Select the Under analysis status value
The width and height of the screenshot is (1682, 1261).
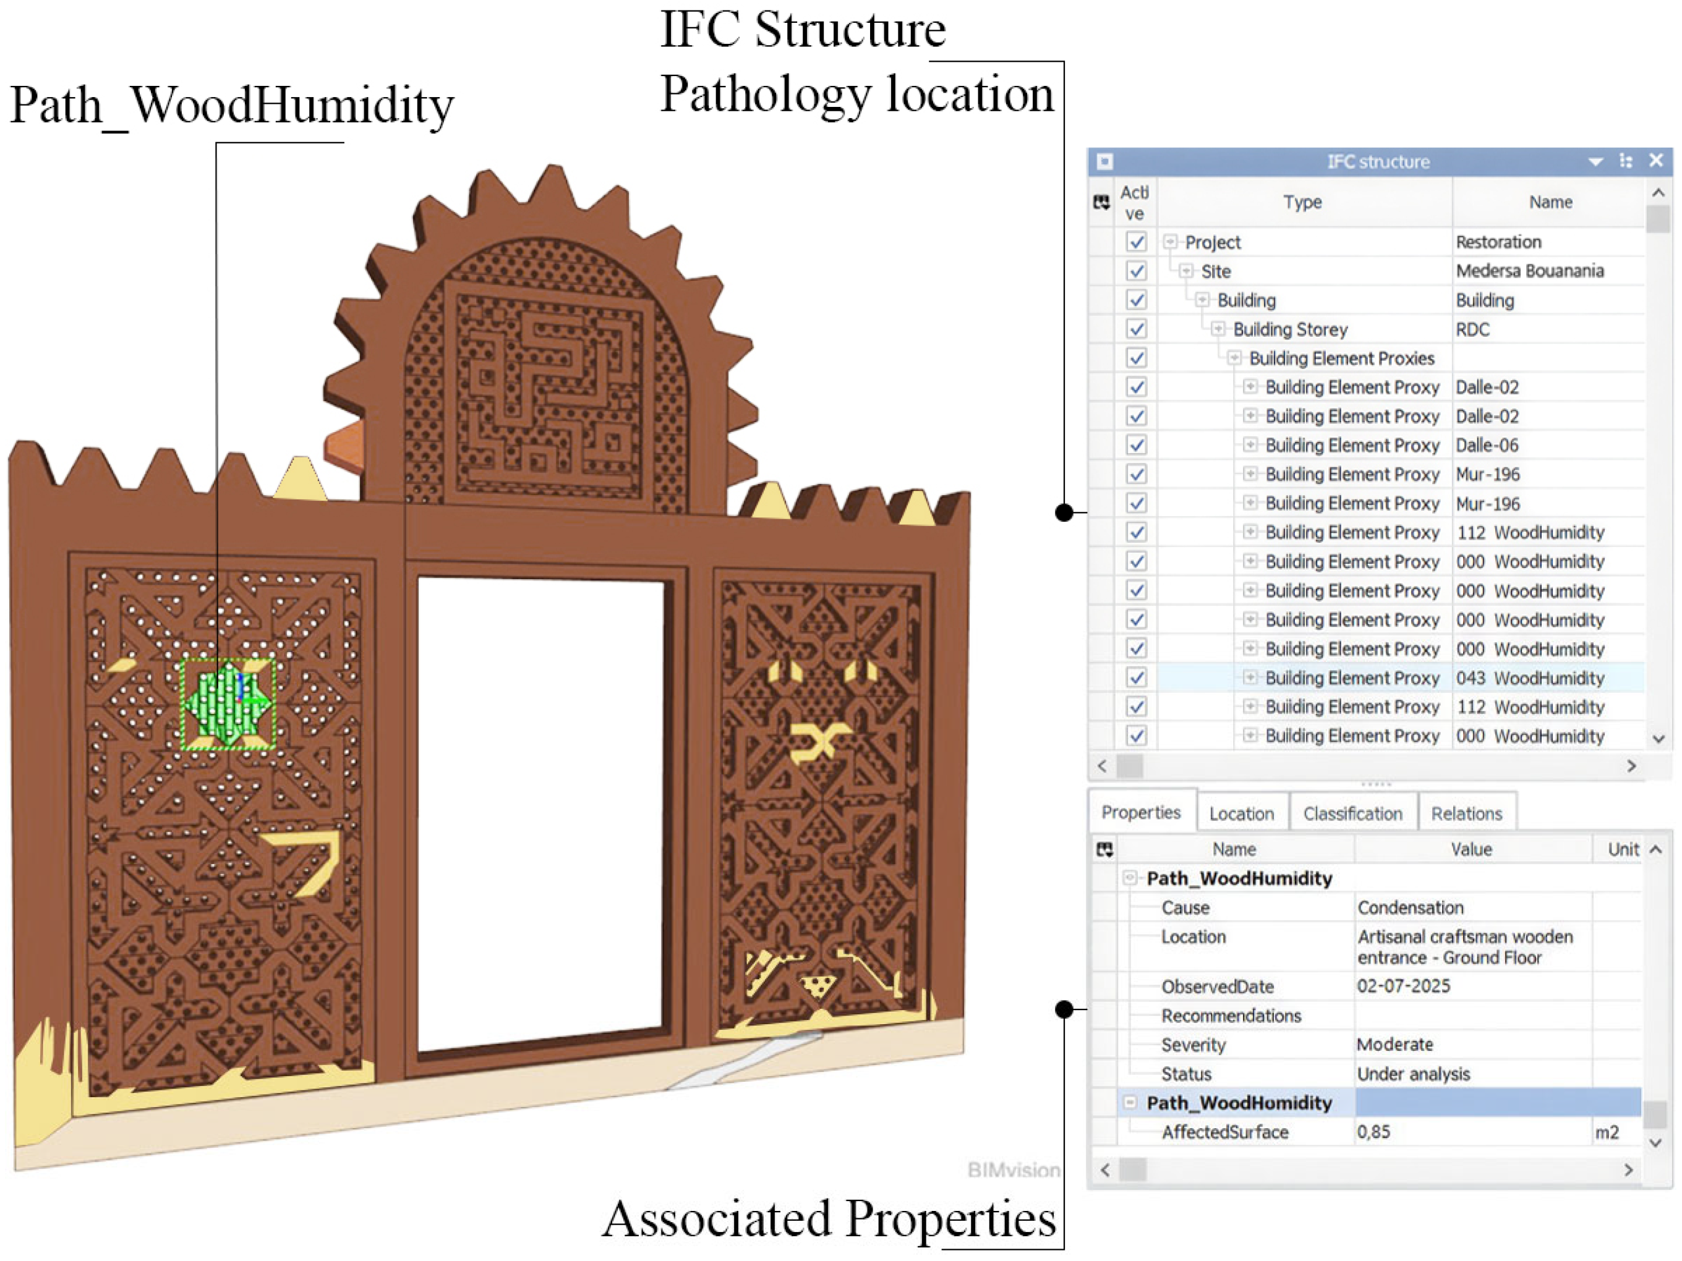pos(1414,1074)
